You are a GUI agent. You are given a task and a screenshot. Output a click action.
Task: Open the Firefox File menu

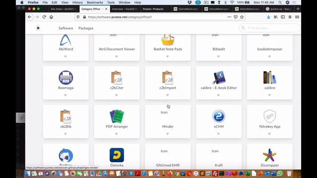coord(45,2)
